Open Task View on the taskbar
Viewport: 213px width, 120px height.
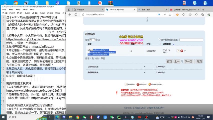[x=50, y=117]
